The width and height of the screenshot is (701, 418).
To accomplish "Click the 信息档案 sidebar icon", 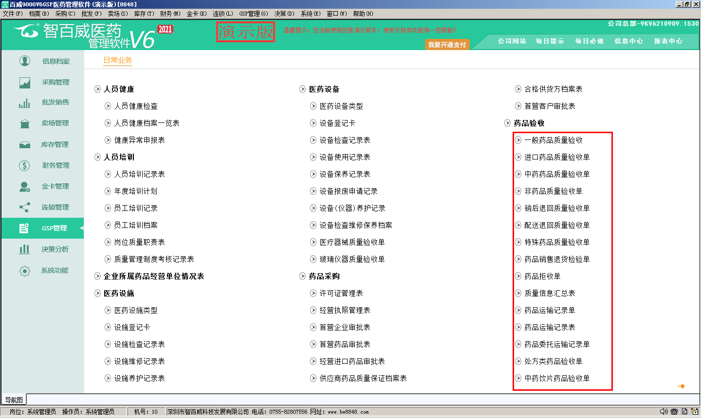I will click(x=25, y=61).
